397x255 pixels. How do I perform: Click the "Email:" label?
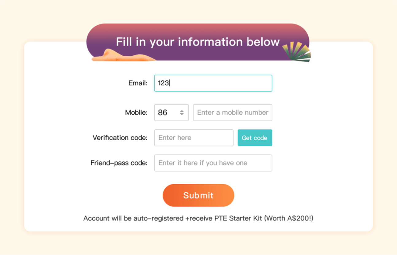(x=138, y=83)
